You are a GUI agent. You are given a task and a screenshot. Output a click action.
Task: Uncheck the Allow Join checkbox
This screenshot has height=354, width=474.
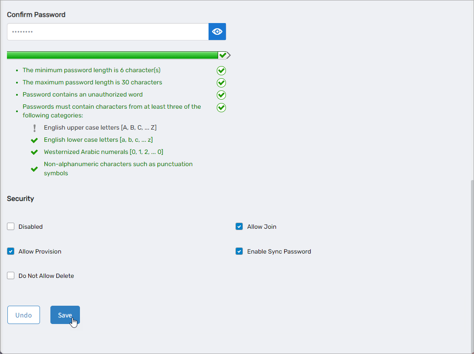(x=239, y=227)
